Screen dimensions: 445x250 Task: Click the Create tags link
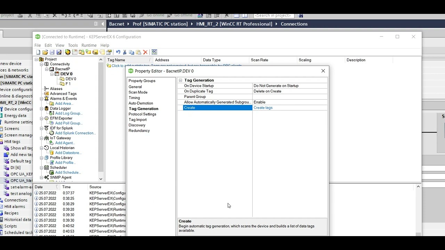click(x=263, y=108)
